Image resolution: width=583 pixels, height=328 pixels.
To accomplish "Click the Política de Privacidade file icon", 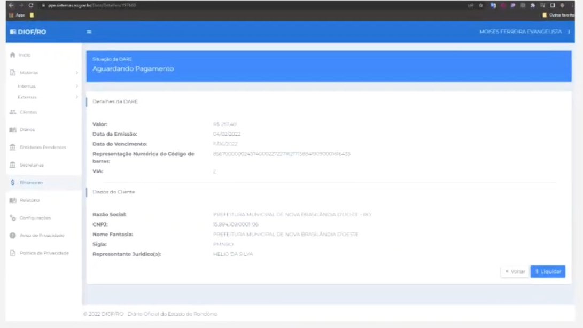I will [x=13, y=253].
